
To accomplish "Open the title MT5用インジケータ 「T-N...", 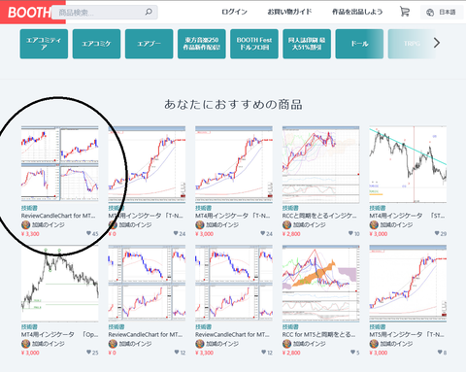I will tap(407, 334).
